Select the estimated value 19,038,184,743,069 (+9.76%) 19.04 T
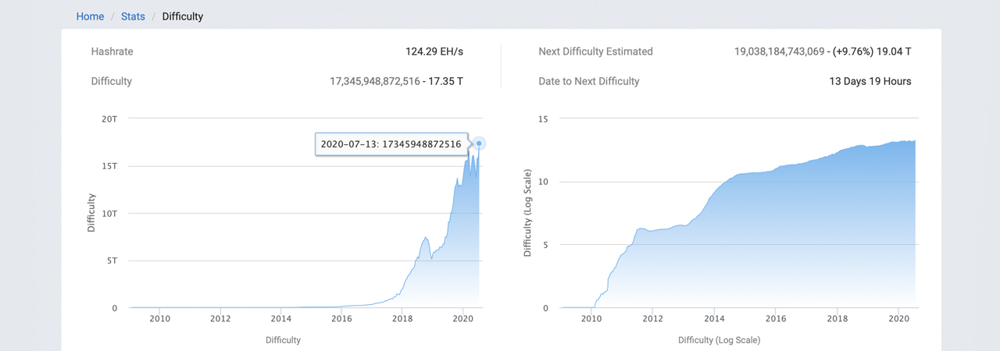This screenshot has width=1000, height=351. (x=823, y=51)
